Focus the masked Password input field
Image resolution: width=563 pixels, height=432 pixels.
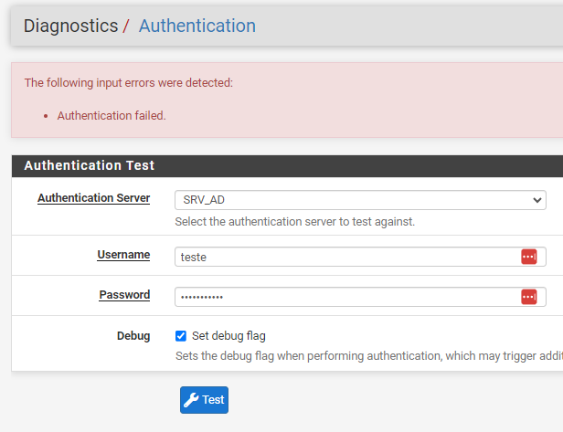pyautogui.click(x=345, y=297)
